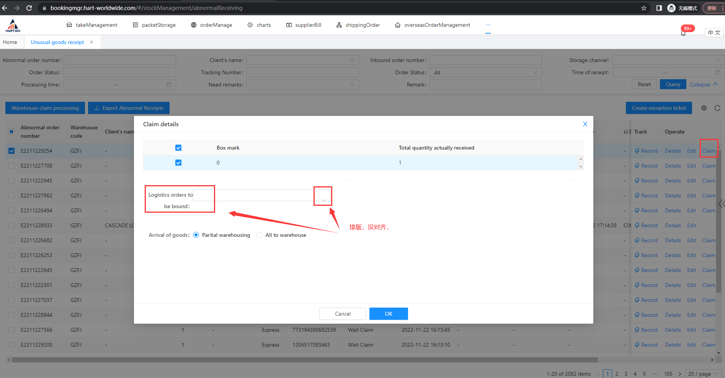Collapse the search filter panel
Viewport: 725px width, 378px height.
click(704, 85)
